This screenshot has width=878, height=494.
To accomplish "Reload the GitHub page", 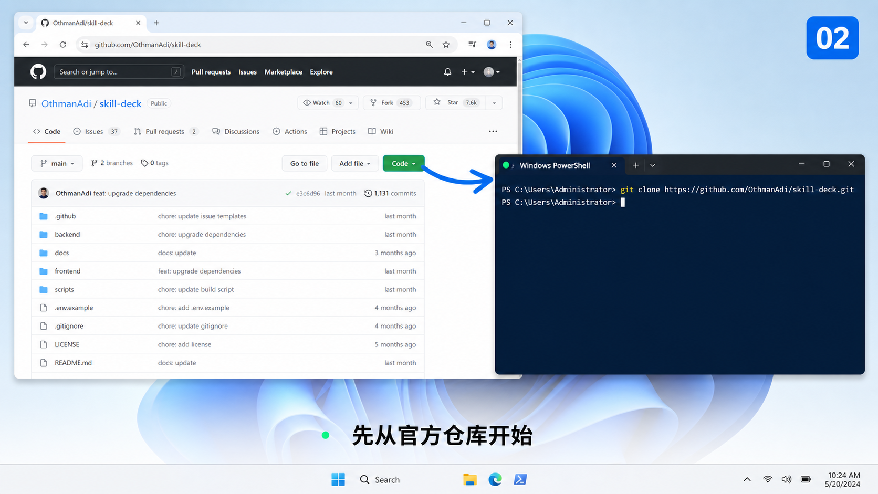I will point(63,45).
